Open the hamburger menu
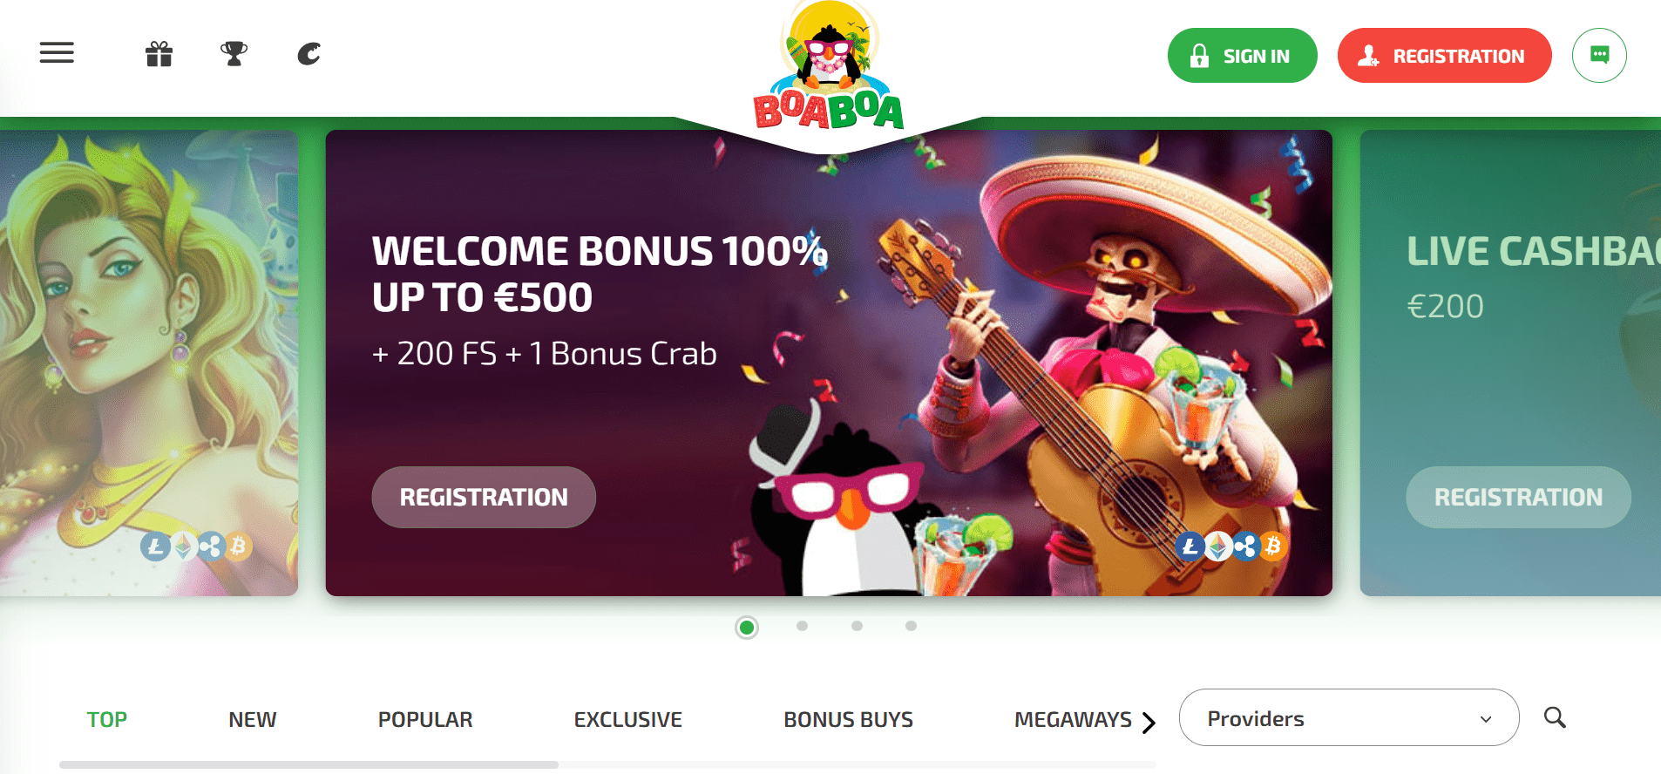Viewport: 1661px width, 774px height. click(57, 53)
